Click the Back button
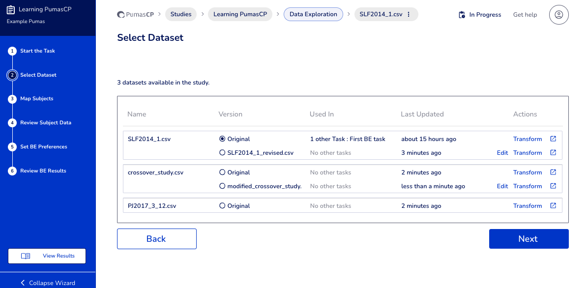Viewport: 588px width, 288px height. [x=156, y=239]
